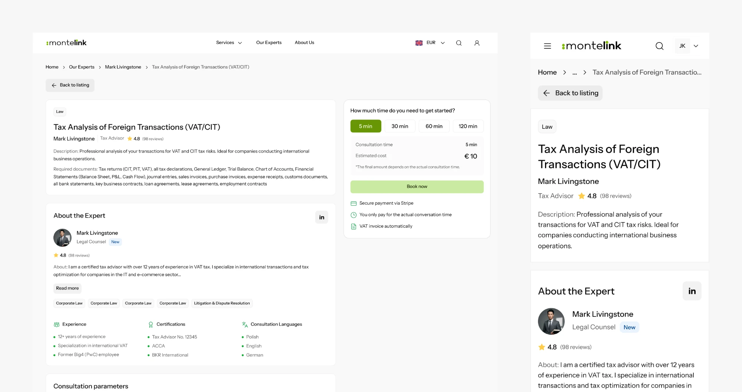Click the montelink logo in mobile header

[x=591, y=46]
